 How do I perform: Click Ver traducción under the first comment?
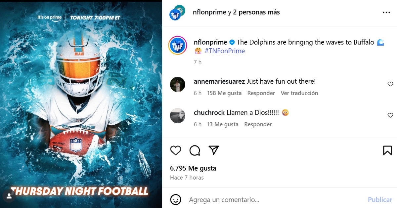(x=299, y=93)
